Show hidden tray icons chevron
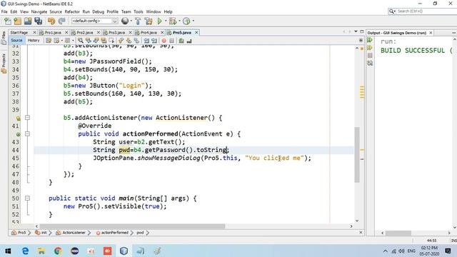 pyautogui.click(x=386, y=251)
